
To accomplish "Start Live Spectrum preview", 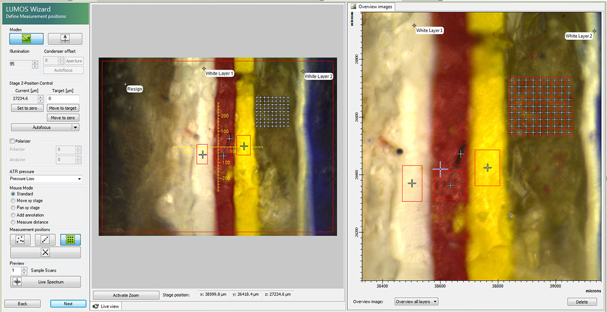I will click(x=46, y=282).
